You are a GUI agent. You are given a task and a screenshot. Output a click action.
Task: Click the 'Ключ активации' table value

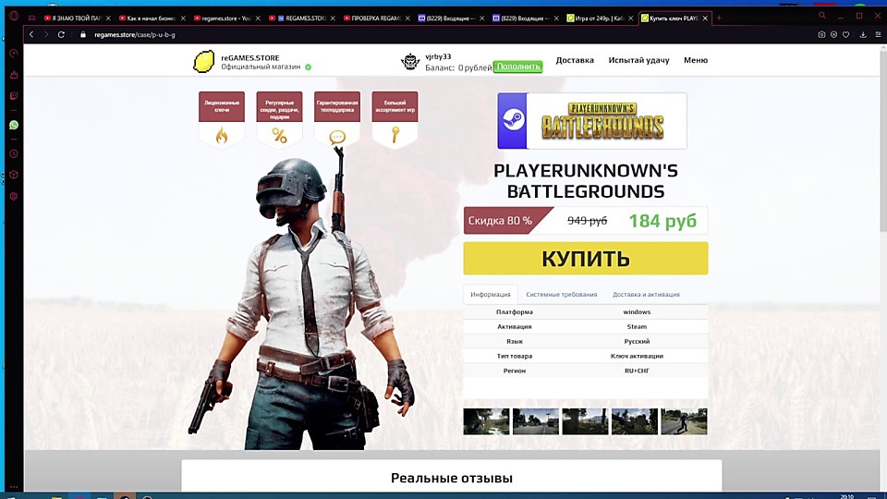click(637, 356)
